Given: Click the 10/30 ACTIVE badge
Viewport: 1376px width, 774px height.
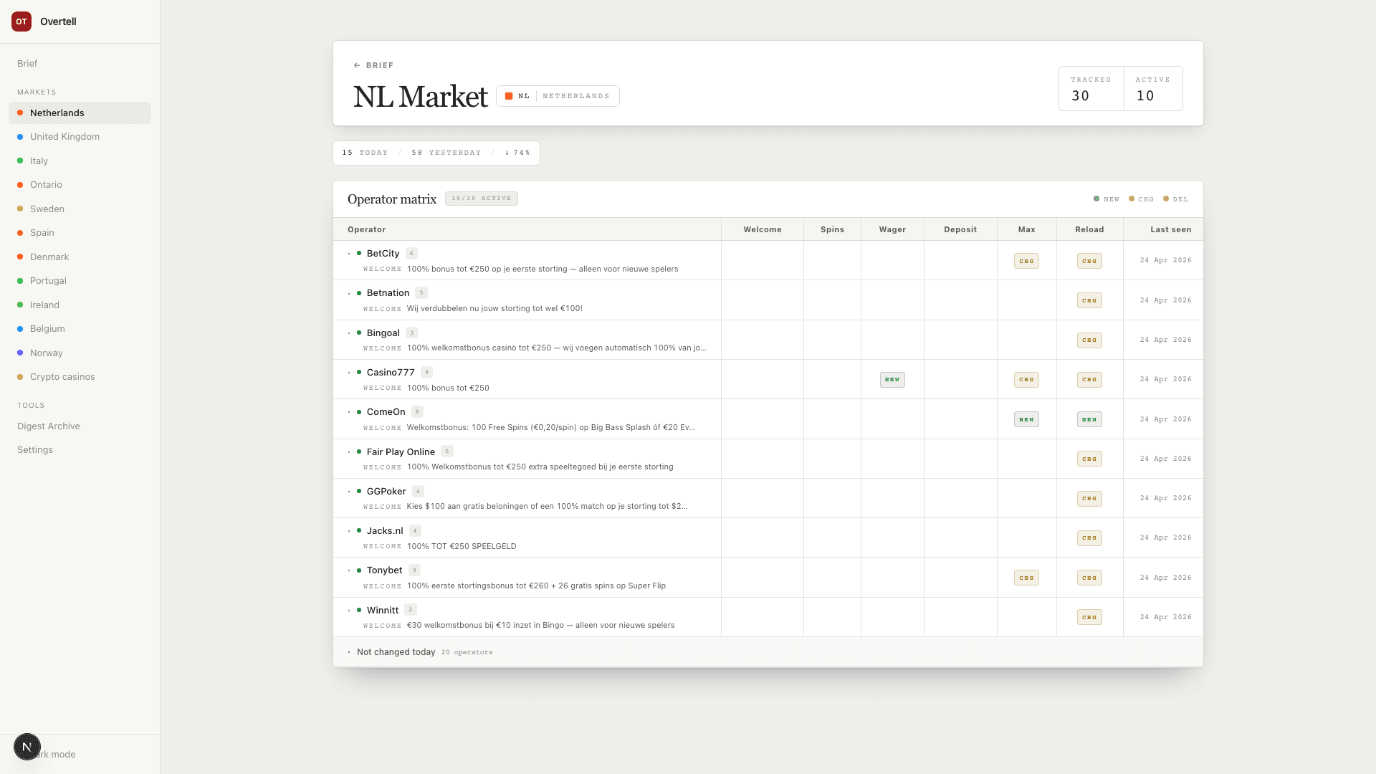Looking at the screenshot, I should [x=481, y=199].
